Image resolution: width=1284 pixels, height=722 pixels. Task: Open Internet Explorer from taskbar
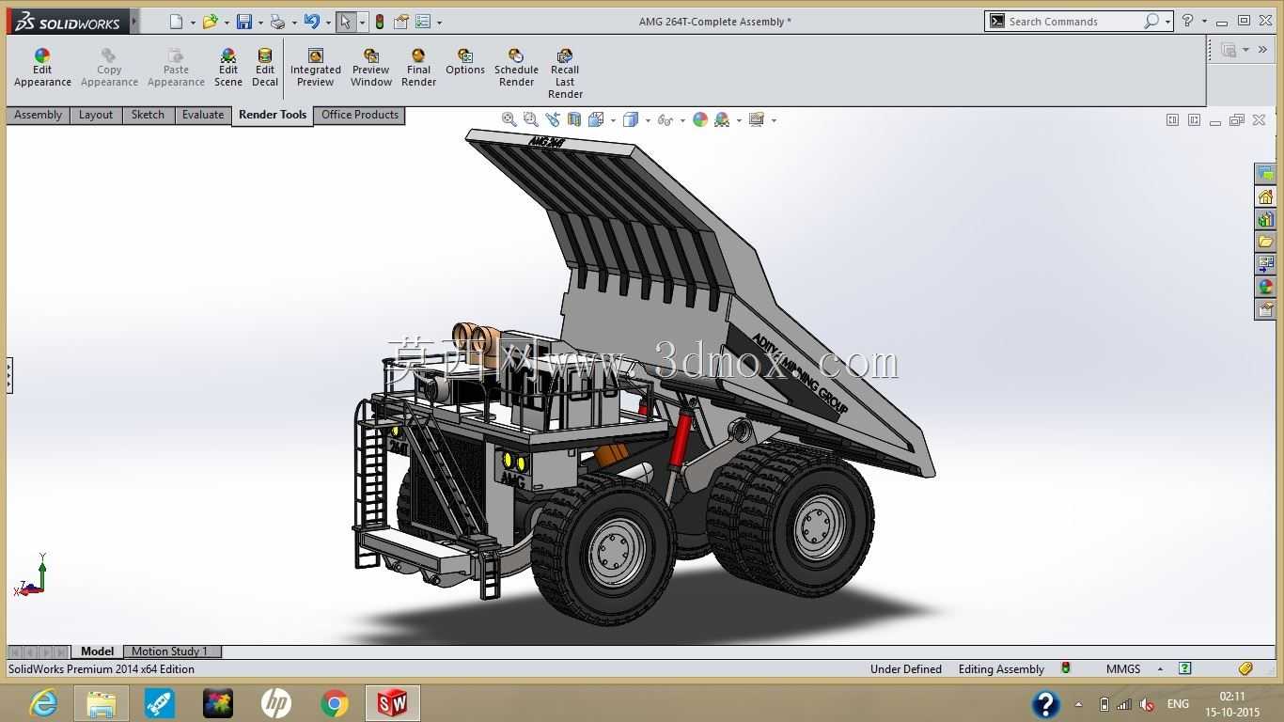43,702
